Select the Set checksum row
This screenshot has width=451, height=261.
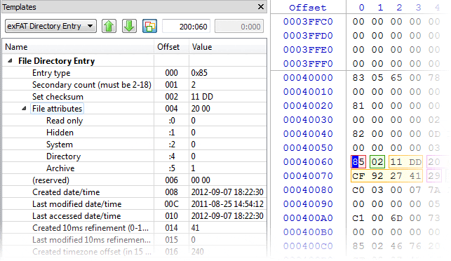click(x=135, y=97)
